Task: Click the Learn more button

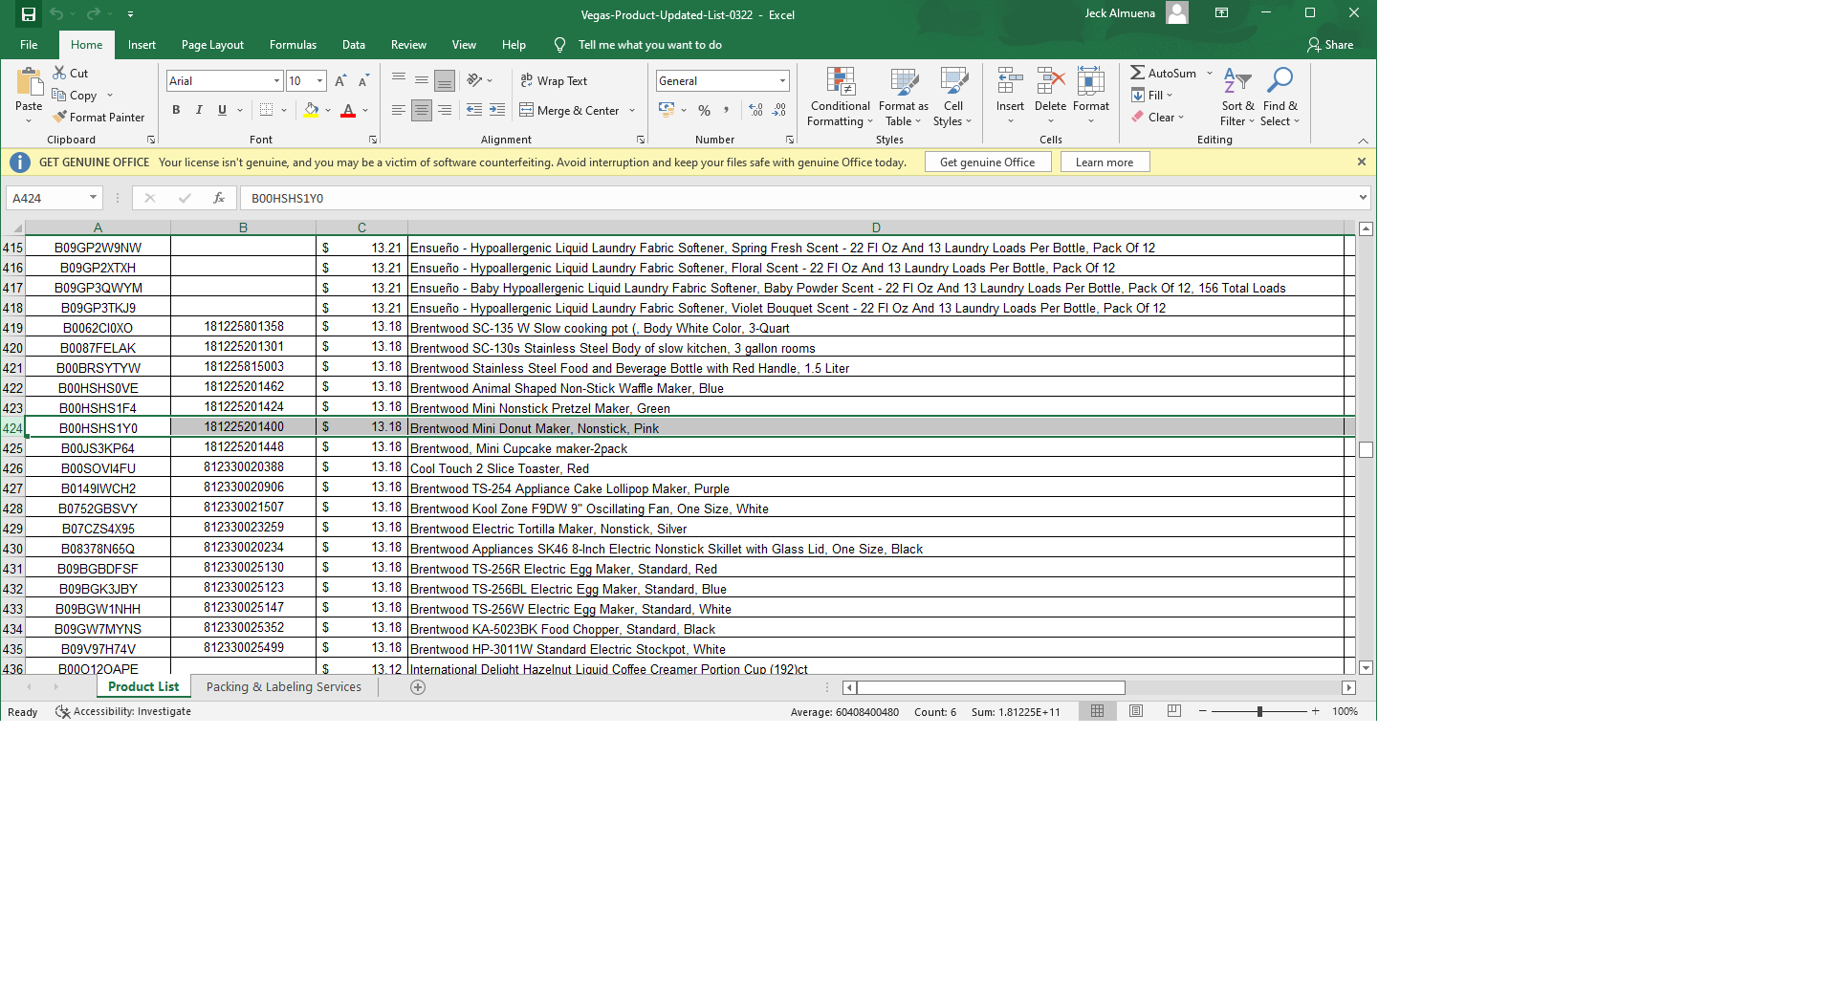Action: [1105, 162]
